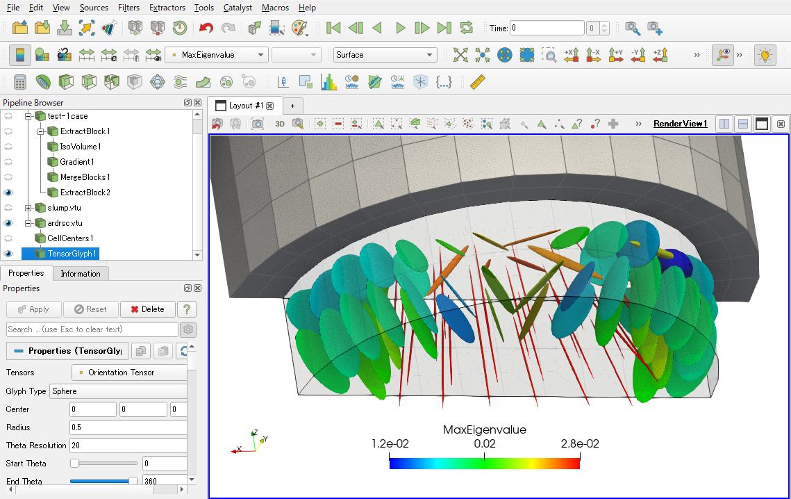The height and width of the screenshot is (499, 791).
Task: Open the Filters menu
Action: [128, 8]
